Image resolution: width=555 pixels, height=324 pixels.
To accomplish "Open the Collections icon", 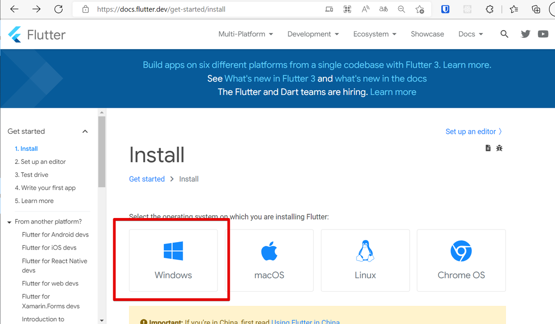I will coord(536,9).
